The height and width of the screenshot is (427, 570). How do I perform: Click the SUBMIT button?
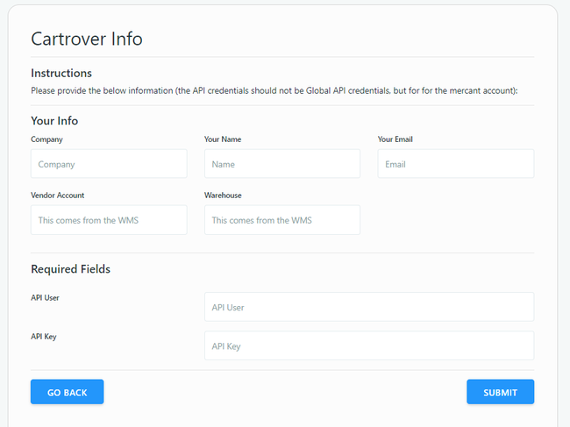click(500, 392)
